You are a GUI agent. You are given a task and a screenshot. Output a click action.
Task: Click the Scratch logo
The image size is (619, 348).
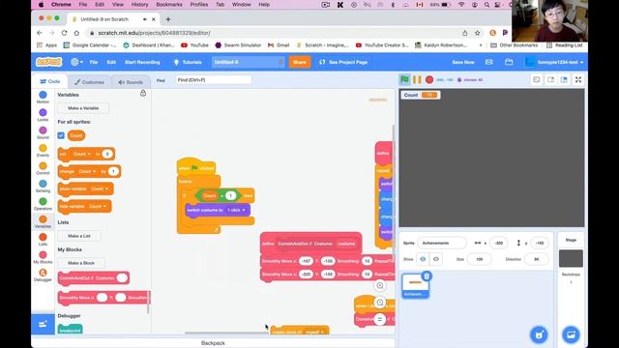(x=49, y=62)
